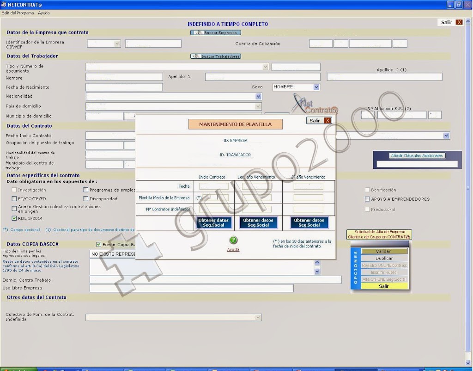Screen dimensions: 473x371
Task: Click the Nombre input field
Action: pyautogui.click(x=124, y=77)
